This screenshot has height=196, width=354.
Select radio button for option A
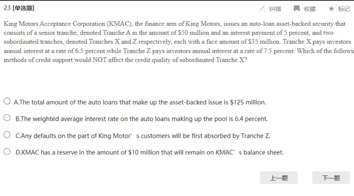(x=7, y=101)
